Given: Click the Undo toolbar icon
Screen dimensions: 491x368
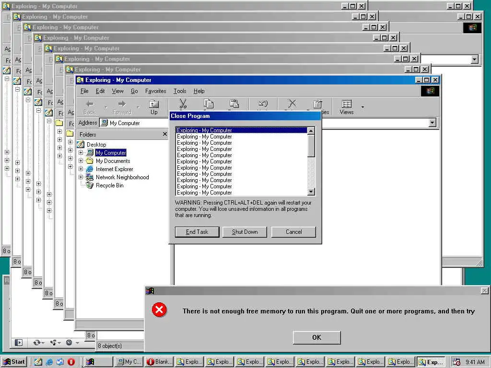Looking at the screenshot, I should (263, 104).
